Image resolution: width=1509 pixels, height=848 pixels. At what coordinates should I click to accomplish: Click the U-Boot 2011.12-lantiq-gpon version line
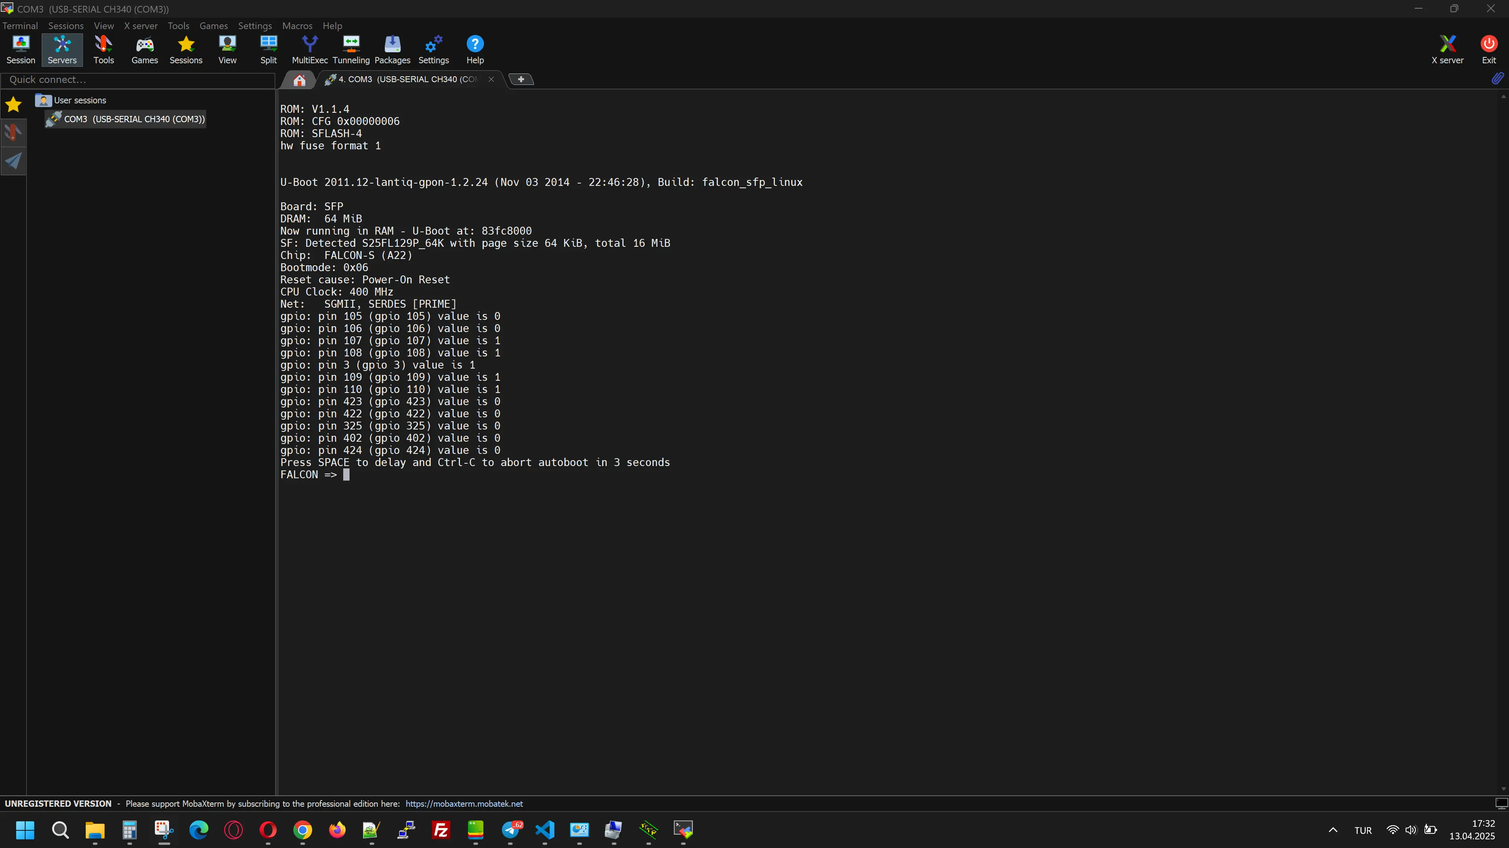coord(541,182)
